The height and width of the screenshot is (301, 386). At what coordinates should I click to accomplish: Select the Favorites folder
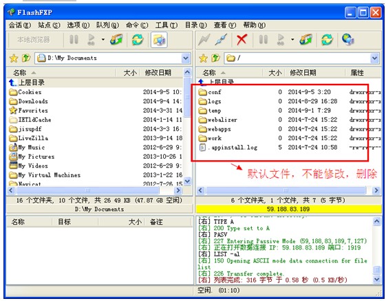(28, 111)
